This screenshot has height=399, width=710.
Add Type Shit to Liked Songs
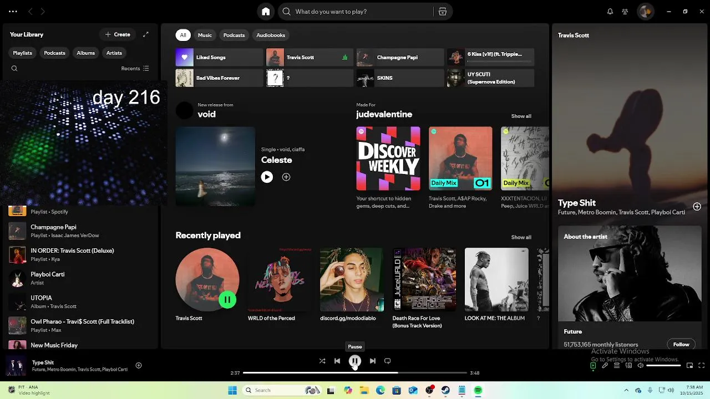[139, 365]
